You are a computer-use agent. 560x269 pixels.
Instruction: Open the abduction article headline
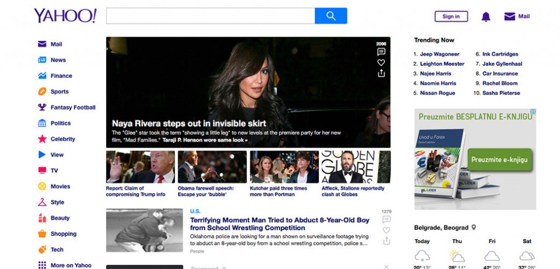pyautogui.click(x=279, y=224)
